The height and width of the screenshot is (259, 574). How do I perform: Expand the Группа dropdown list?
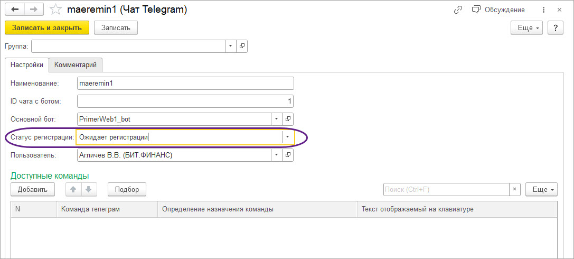[231, 46]
